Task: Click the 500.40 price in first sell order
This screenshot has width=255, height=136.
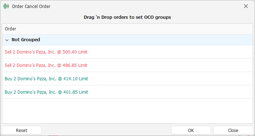Action: (70, 52)
